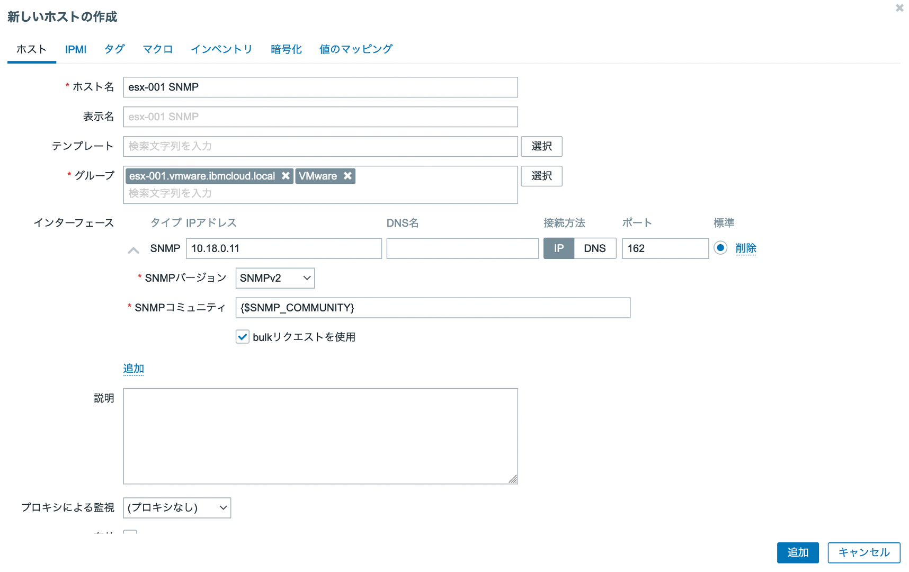Open the 暗号化 tab
The width and height of the screenshot is (909, 572).
click(286, 49)
